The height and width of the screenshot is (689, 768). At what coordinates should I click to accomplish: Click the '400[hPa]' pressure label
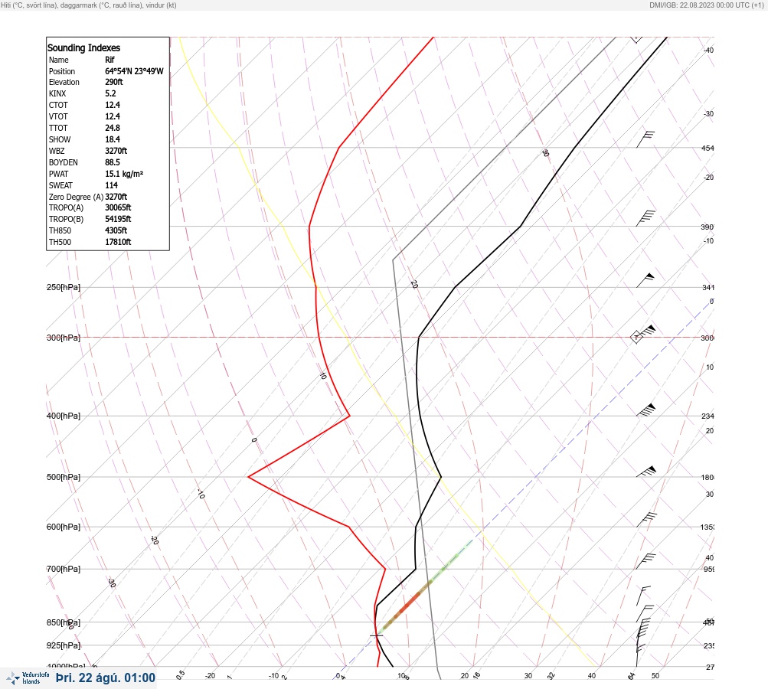pos(64,416)
